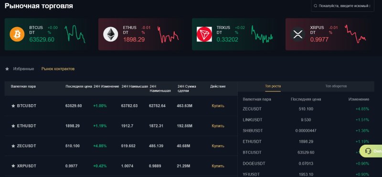The width and height of the screenshot is (382, 177).
Task: Click the Изменение header in top gainers panel
Action: coord(359,99)
